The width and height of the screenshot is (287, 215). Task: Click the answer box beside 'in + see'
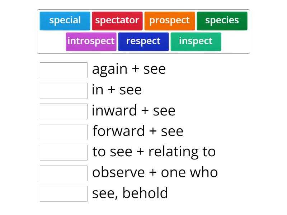pos(63,91)
